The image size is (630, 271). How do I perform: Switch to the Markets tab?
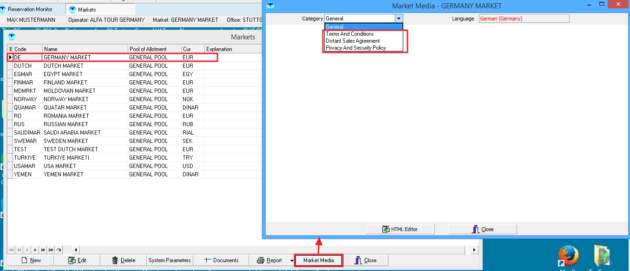(x=87, y=10)
